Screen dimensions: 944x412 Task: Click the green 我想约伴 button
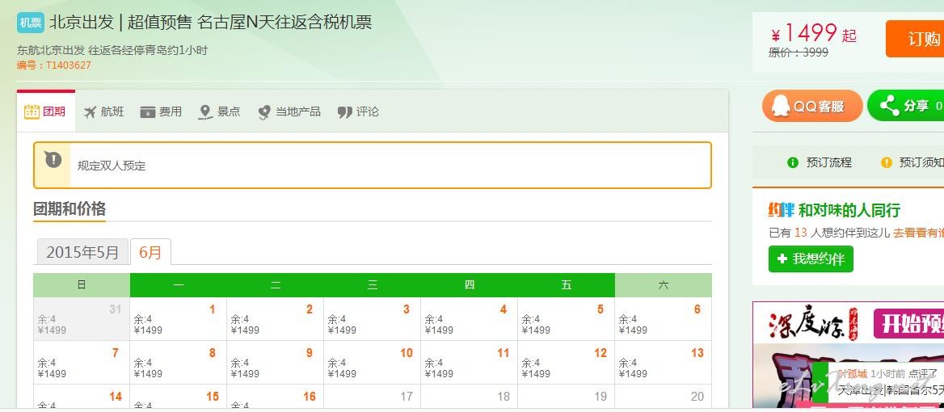coord(811,259)
